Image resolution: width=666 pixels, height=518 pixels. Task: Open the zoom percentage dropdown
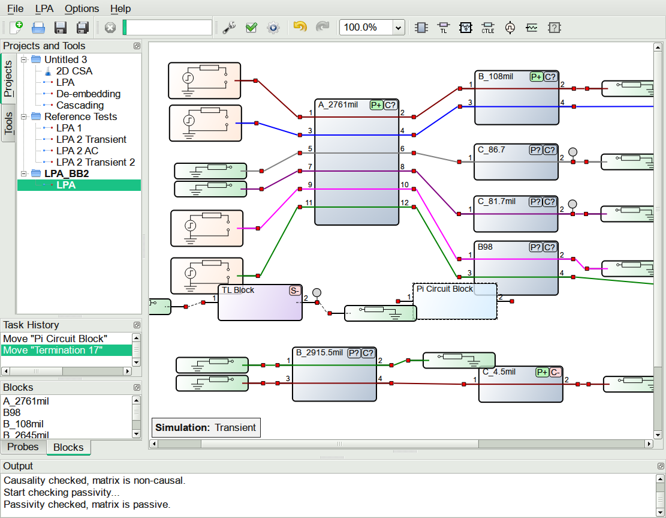click(399, 28)
